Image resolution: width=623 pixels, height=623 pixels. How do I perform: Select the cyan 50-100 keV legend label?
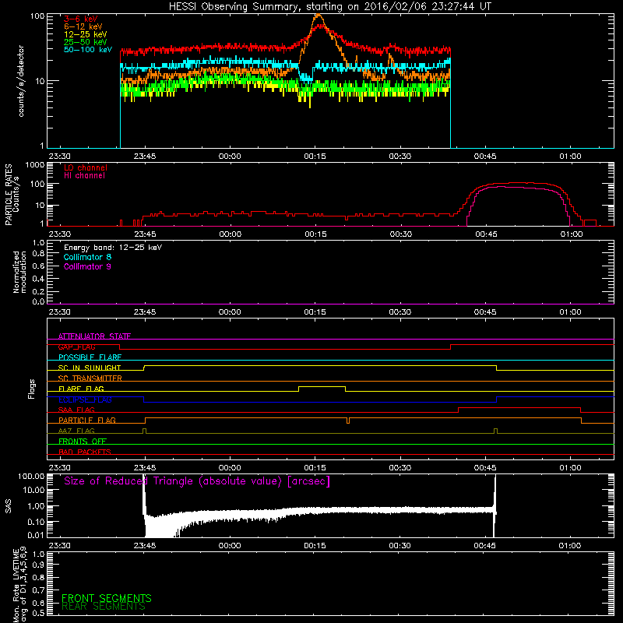pos(88,50)
